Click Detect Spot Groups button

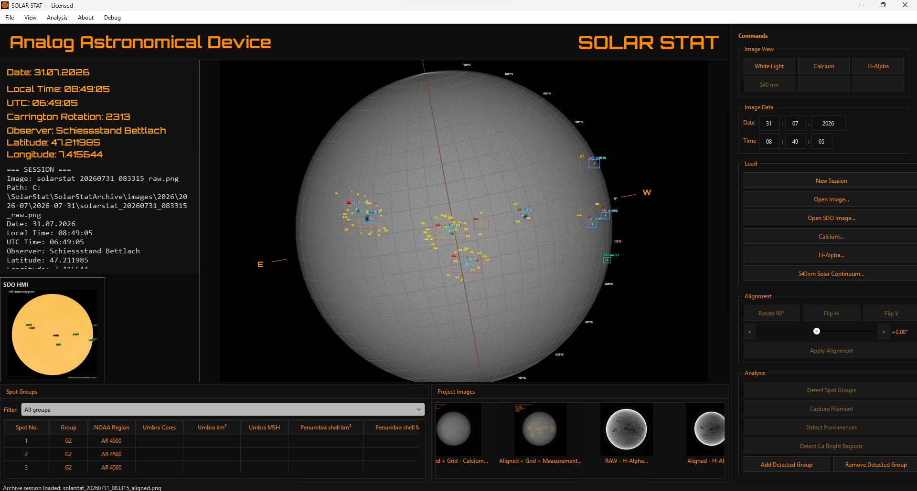pos(831,390)
